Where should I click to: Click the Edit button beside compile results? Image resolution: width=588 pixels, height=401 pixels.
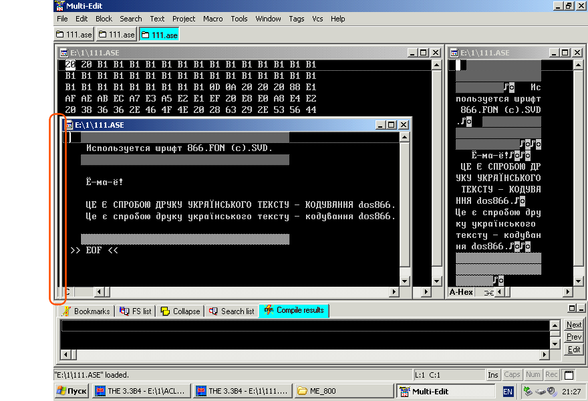pos(574,350)
